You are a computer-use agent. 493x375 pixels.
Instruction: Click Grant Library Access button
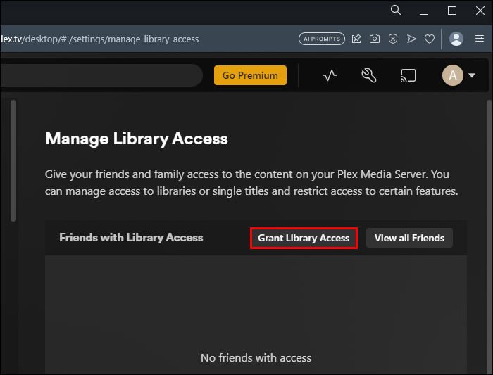tap(304, 238)
